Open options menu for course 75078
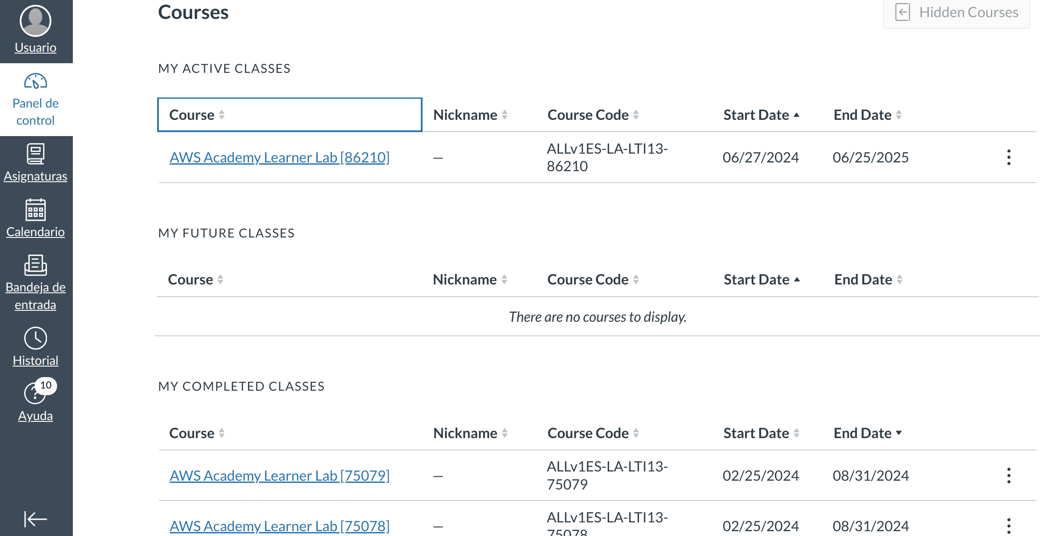 (x=1009, y=526)
